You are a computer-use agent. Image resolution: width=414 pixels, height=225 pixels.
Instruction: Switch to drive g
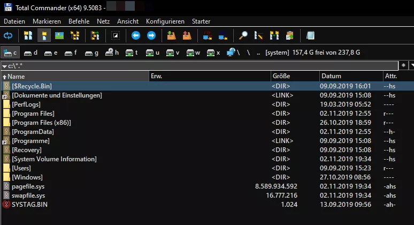click(x=91, y=52)
